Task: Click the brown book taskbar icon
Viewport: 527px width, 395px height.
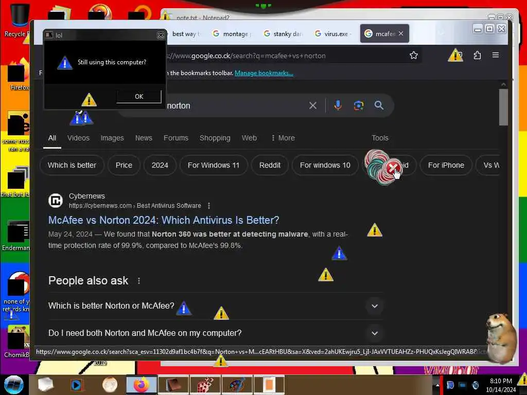Action: click(174, 385)
